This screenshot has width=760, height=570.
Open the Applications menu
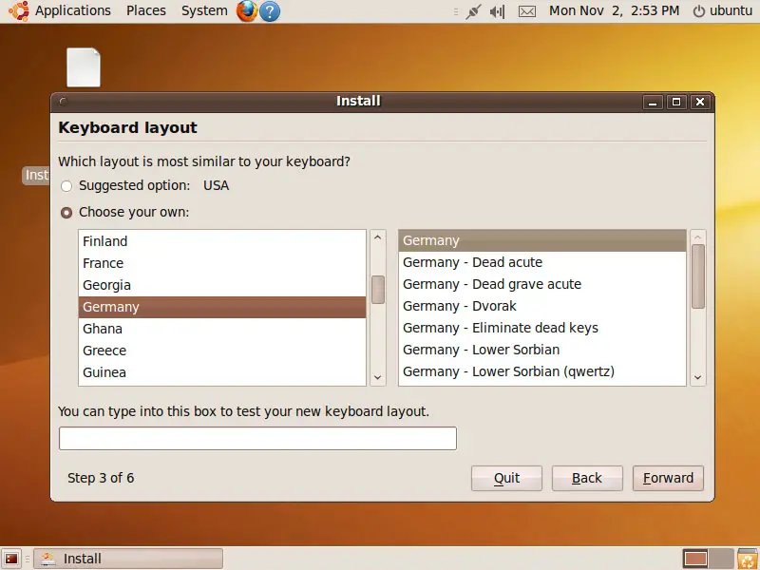[73, 10]
